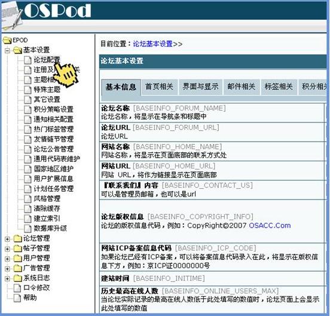Image resolution: width=330 pixels, height=316 pixels.
Task: Click page icon beside 用户扩展信息
Action: (x=27, y=179)
